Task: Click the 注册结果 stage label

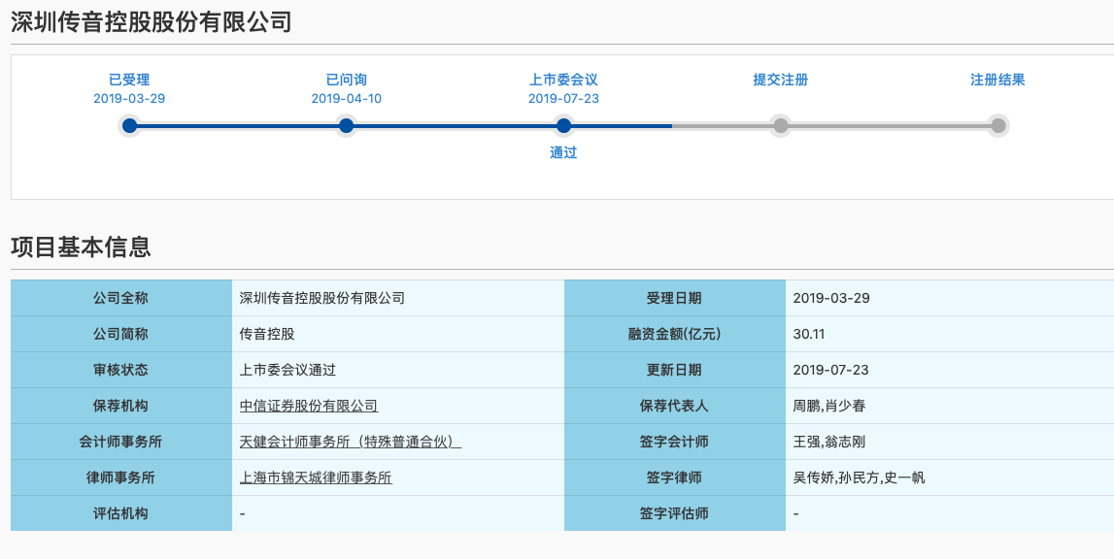Action: coord(998,80)
